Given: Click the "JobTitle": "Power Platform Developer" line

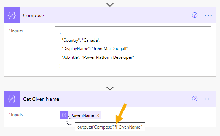Looking at the screenshot, I should 98,57.
